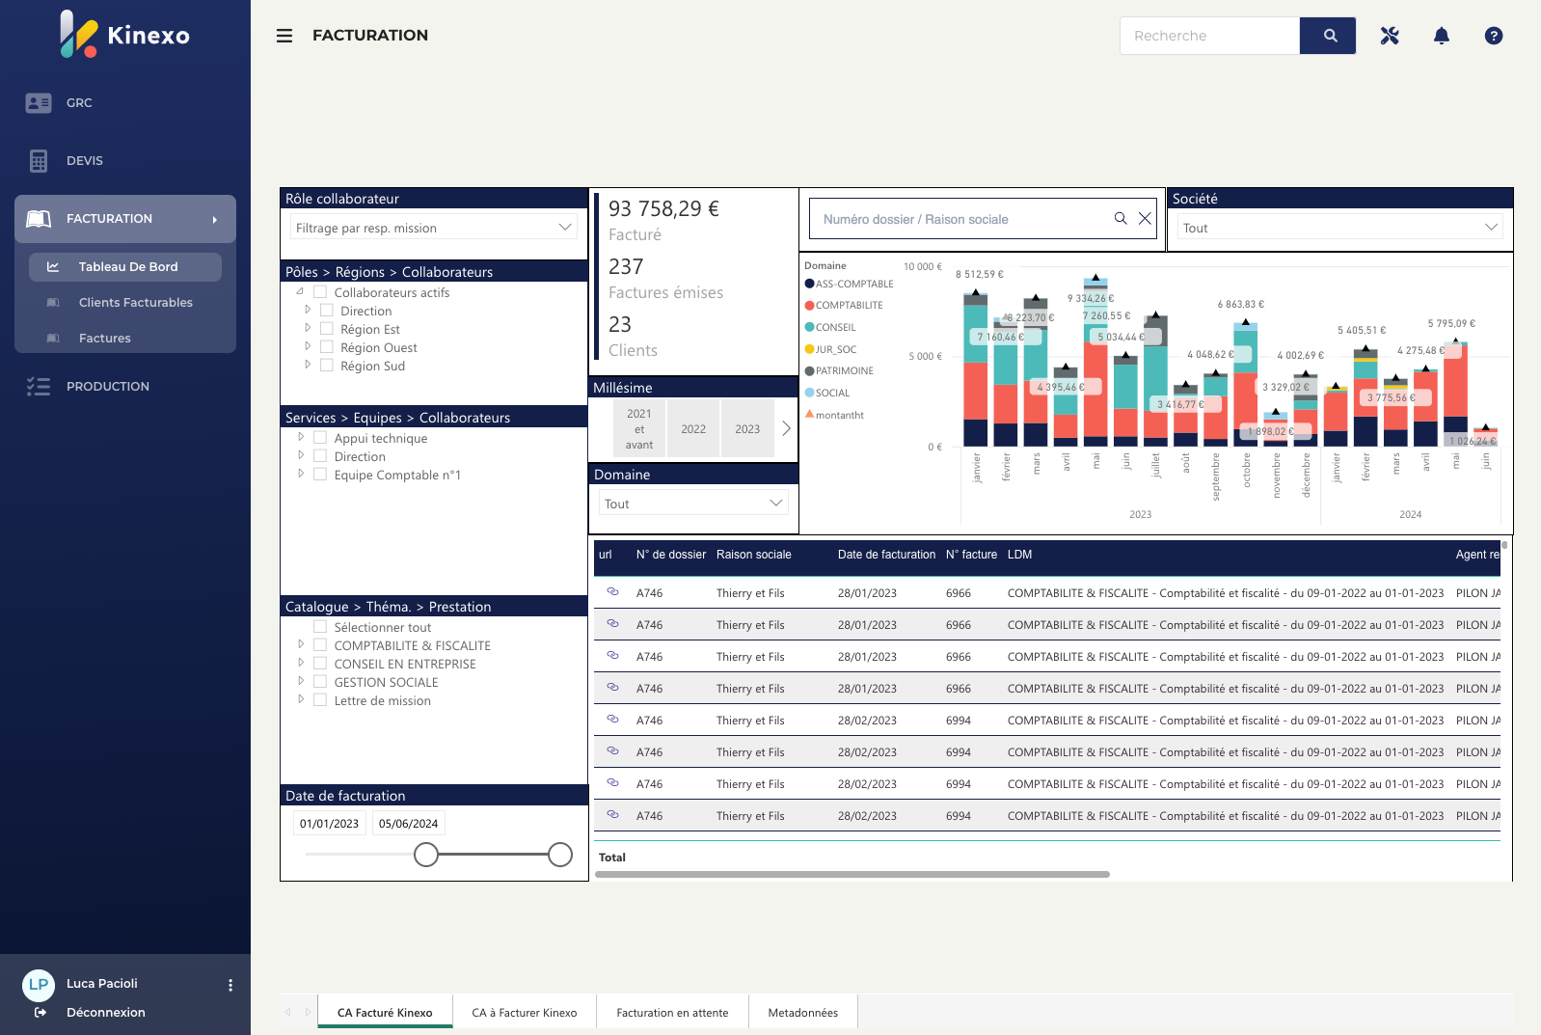Toggle the hamburger navigation menu
This screenshot has width=1541, height=1035.
click(x=284, y=36)
